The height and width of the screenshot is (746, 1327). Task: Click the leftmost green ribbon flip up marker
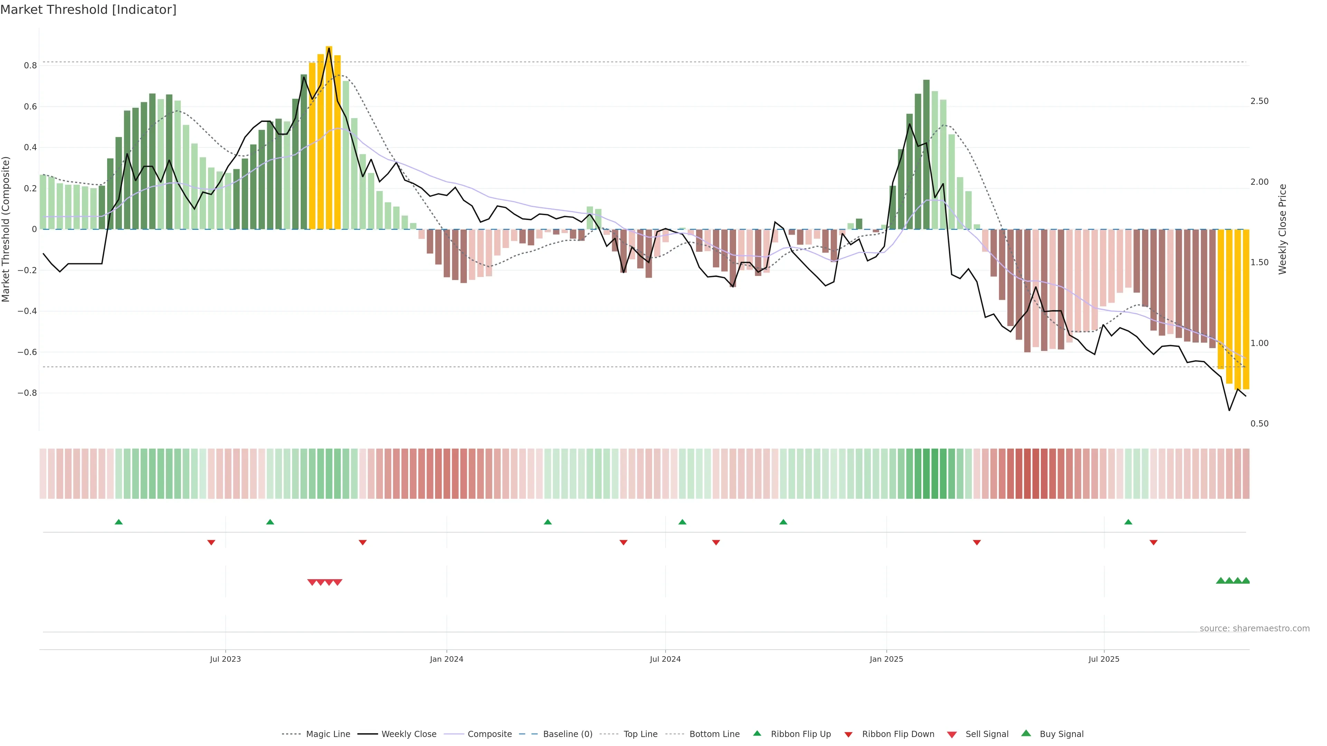click(119, 522)
